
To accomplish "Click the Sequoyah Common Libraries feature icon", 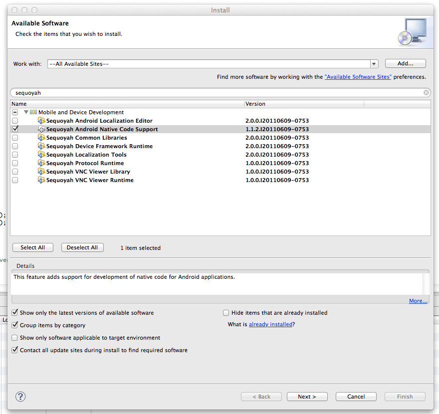I will pos(41,138).
